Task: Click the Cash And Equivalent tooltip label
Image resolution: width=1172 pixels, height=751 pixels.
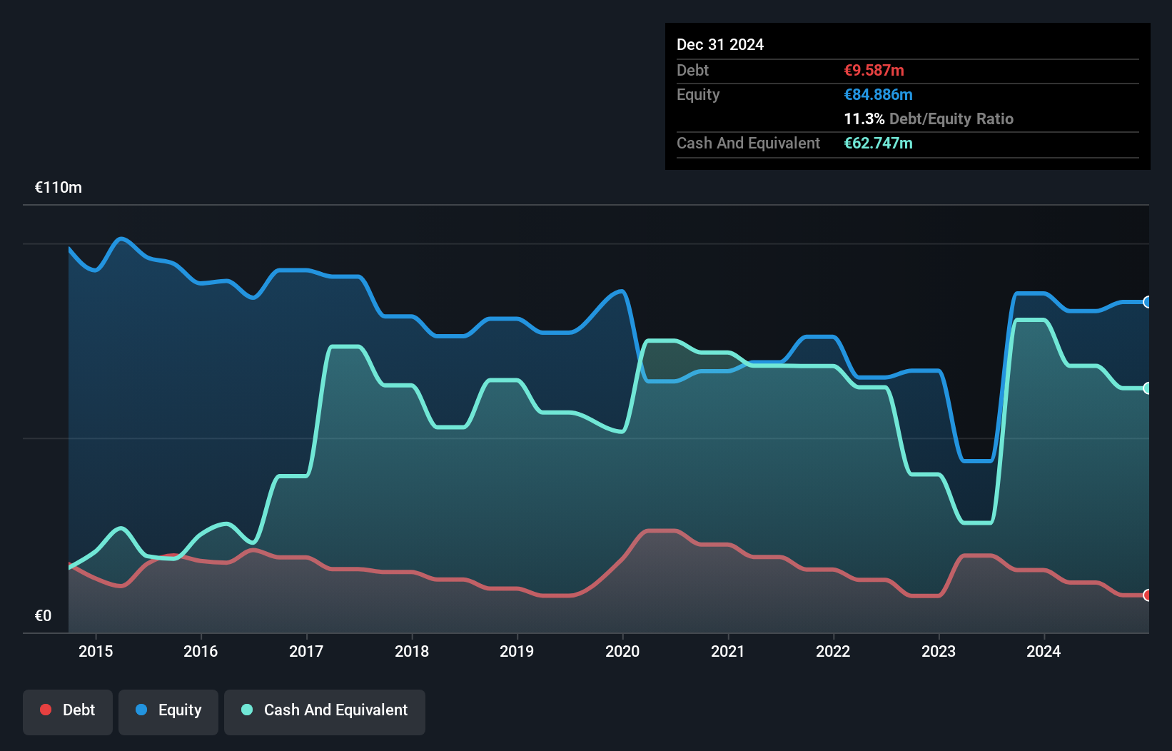Action: 748,143
